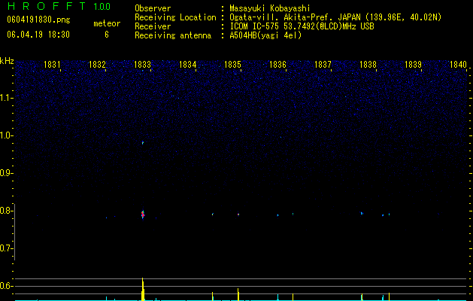Viewport: 473px width, 301px height.
Task: Click the HROFFT title text
Action: (x=47, y=6)
